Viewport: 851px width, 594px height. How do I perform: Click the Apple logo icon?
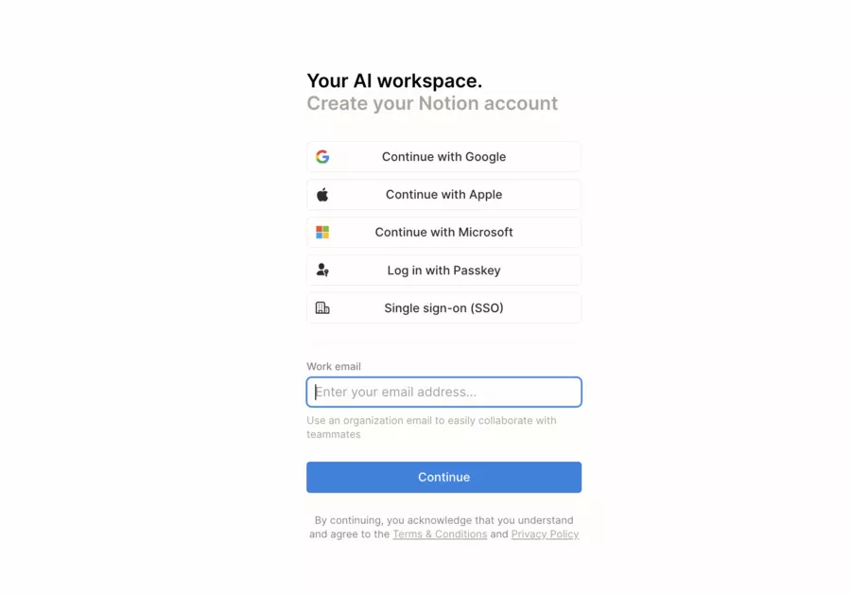coord(323,194)
